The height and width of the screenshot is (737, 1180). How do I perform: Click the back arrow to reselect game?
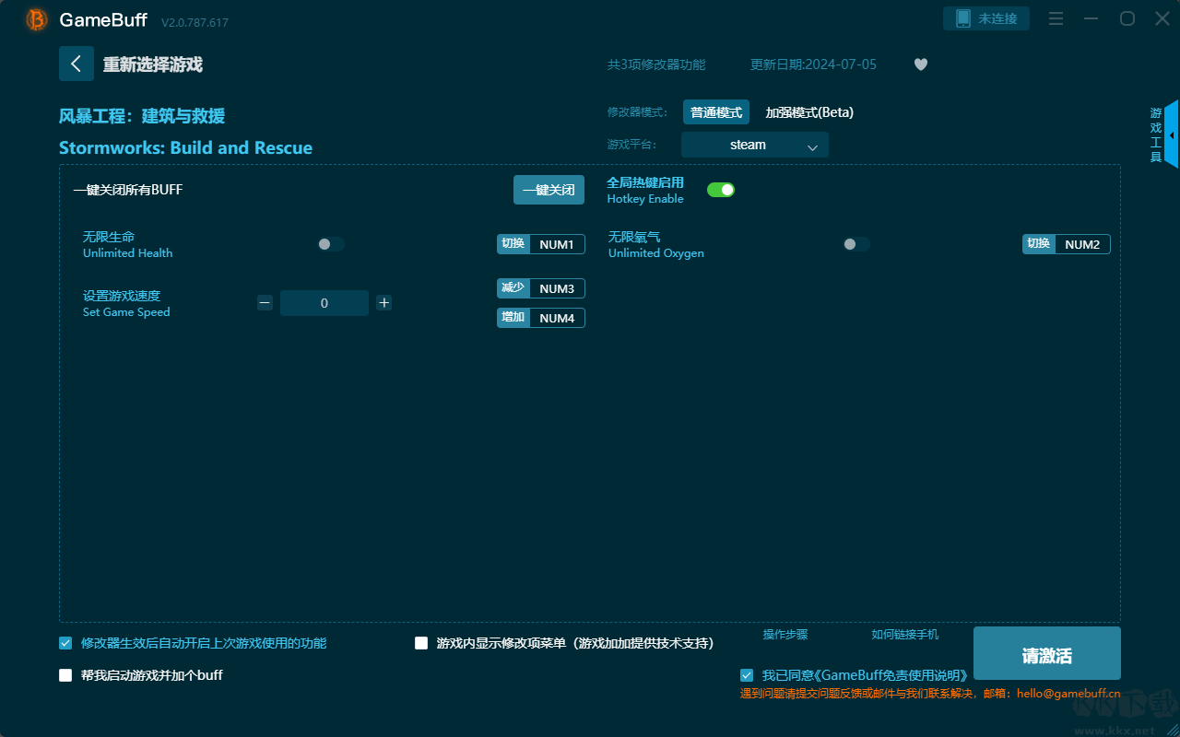[x=77, y=64]
